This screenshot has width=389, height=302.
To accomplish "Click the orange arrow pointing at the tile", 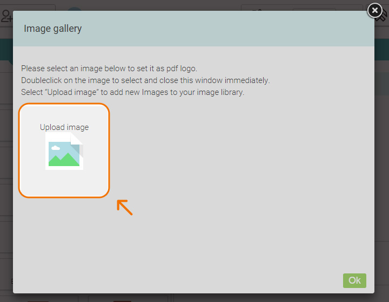I will coord(125,208).
